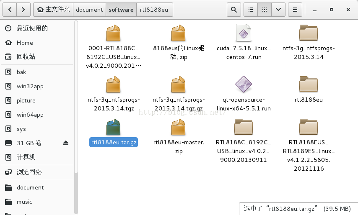Screen dimensions: 358x215
Task: Select qt-opensource-linux-x64-5.5.1.run installer icon
Action: click(244, 84)
